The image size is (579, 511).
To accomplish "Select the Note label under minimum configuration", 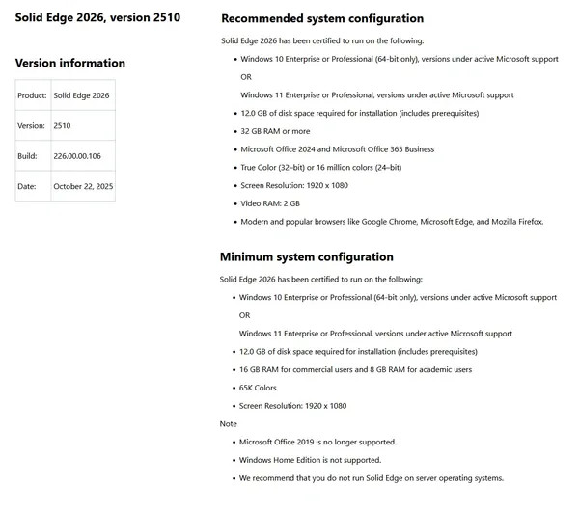I will tap(228, 424).
